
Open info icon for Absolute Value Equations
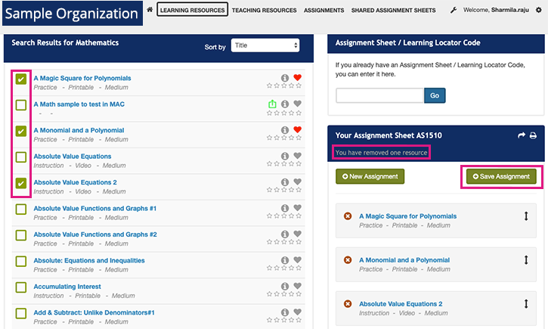click(x=285, y=157)
